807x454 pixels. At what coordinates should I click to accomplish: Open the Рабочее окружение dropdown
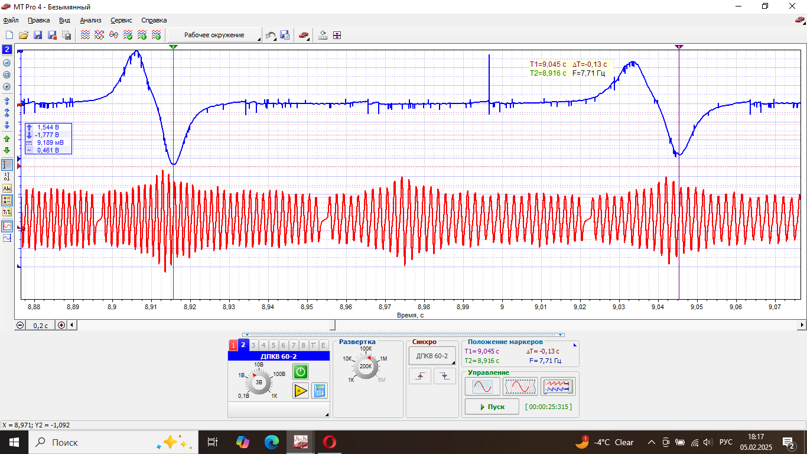tap(214, 35)
